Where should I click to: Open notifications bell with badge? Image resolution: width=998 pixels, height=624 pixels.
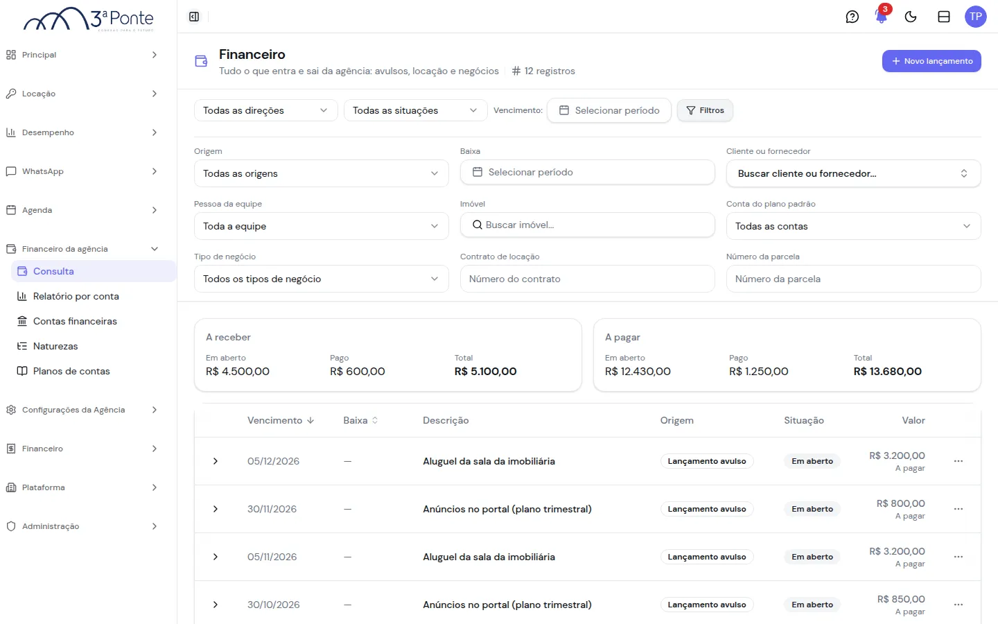point(882,17)
